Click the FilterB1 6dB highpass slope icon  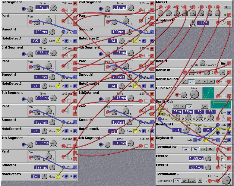pos(223,168)
